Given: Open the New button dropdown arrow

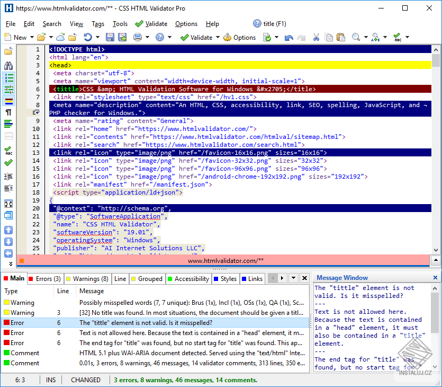Looking at the screenshot, I should [x=32, y=37].
